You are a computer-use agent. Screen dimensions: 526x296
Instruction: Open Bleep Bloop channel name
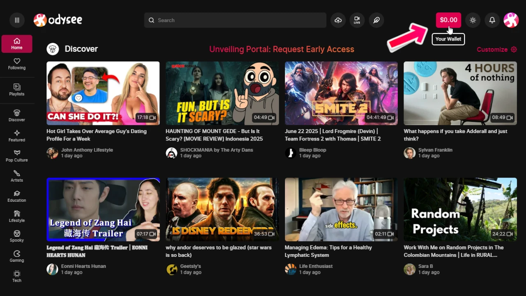(x=313, y=150)
